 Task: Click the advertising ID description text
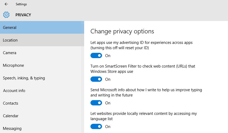[x=141, y=45]
